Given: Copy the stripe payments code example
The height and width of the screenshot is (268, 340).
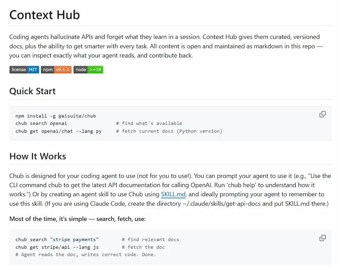Looking at the screenshot, I should point(323,238).
